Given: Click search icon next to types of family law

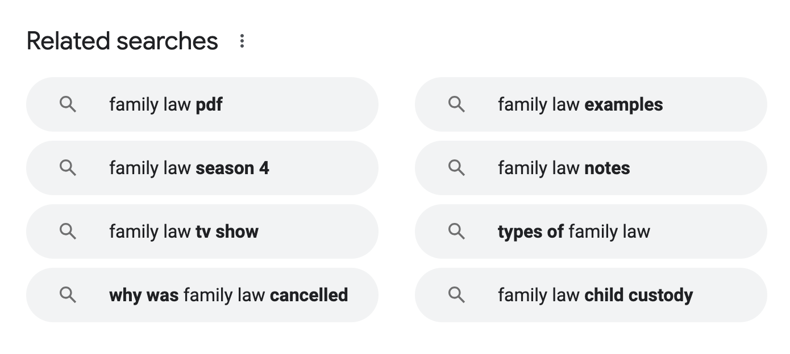Looking at the screenshot, I should 456,231.
